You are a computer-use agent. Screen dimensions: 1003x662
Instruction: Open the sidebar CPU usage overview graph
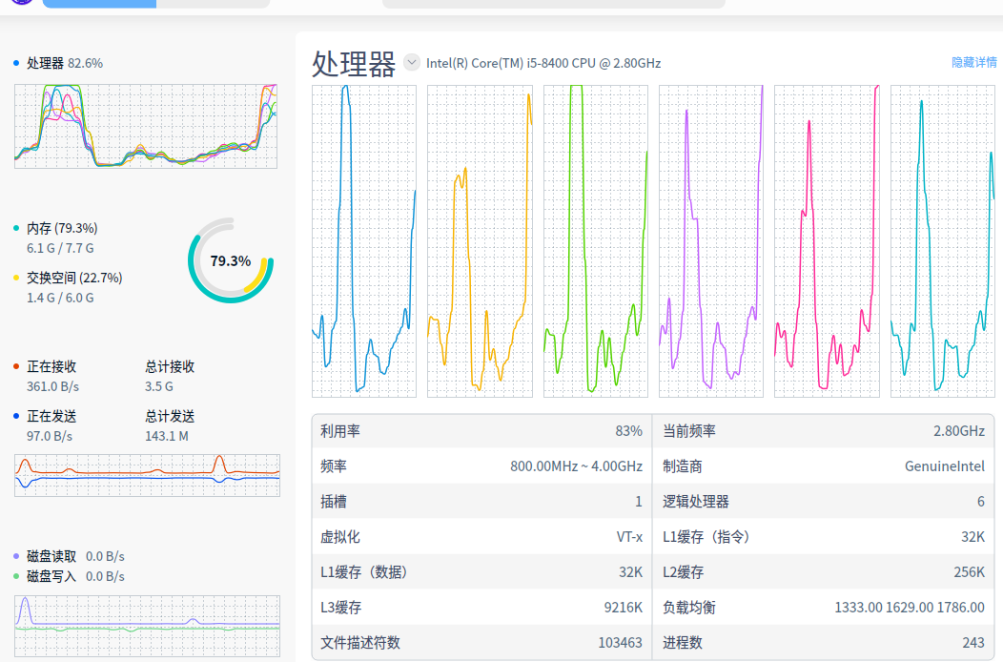[146, 126]
